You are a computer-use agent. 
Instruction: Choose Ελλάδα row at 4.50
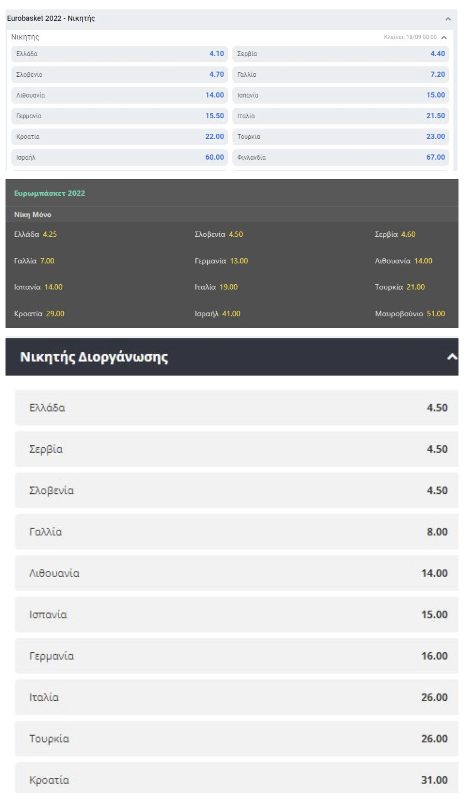click(237, 408)
